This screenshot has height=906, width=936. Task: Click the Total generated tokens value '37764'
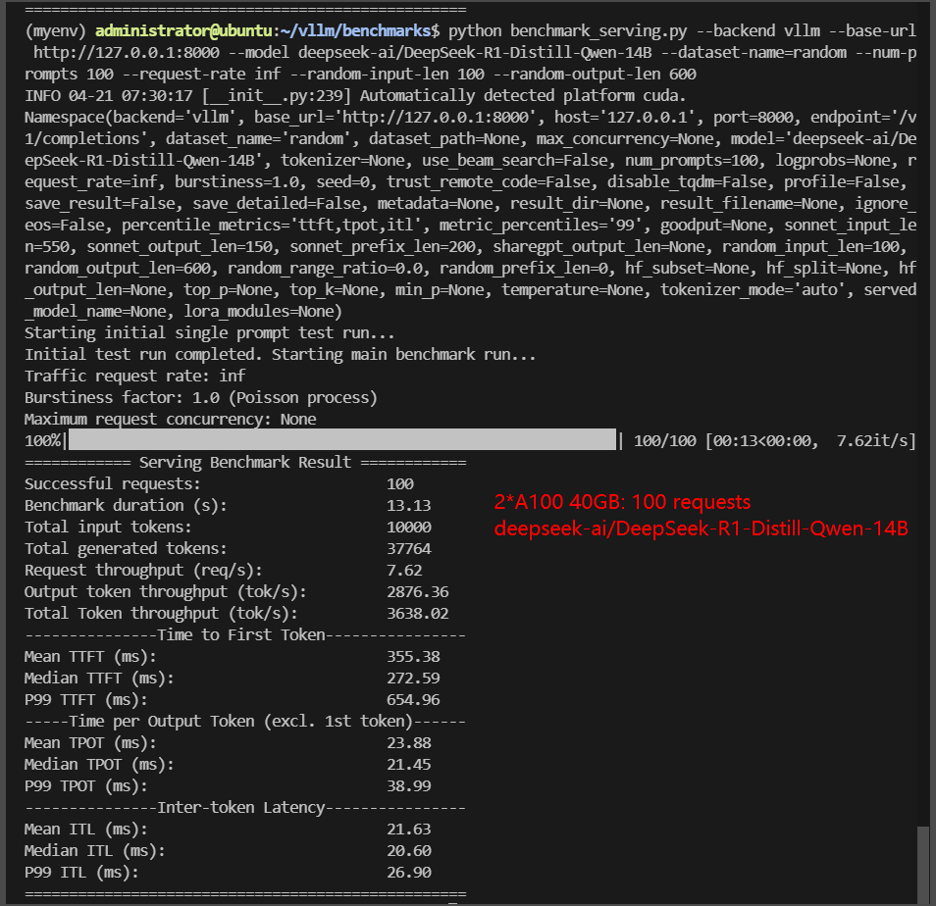click(409, 548)
